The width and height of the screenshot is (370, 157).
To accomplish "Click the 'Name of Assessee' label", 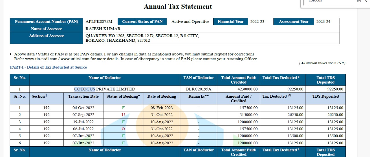I will [47, 29].
